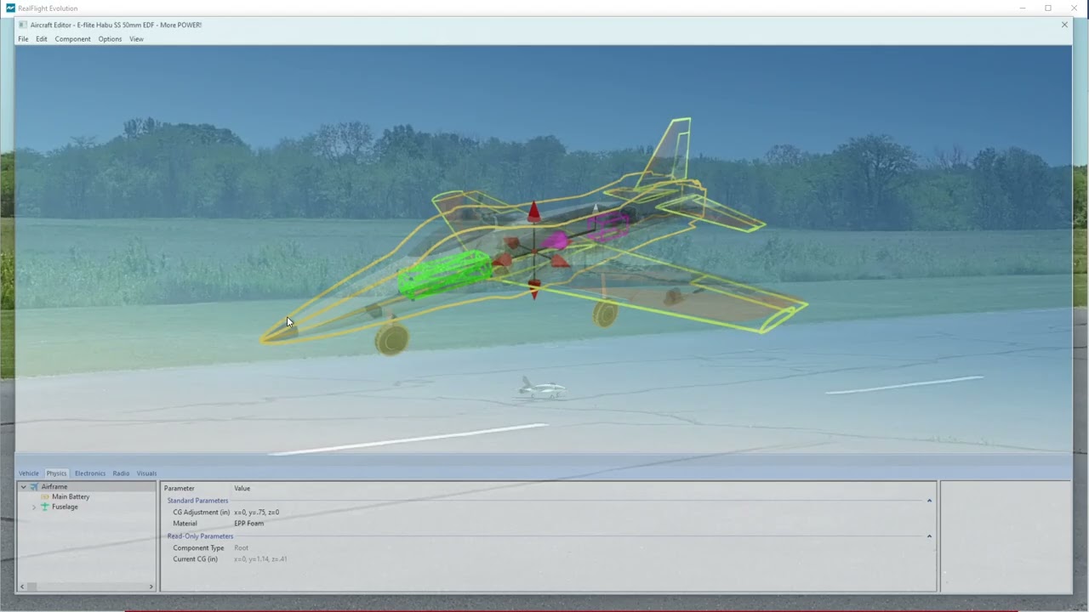Open the File menu
The image size is (1089, 612).
(23, 39)
